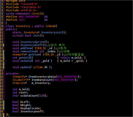
Task: Click the Inventoryonoff bool member name
Action: tap(32, 112)
